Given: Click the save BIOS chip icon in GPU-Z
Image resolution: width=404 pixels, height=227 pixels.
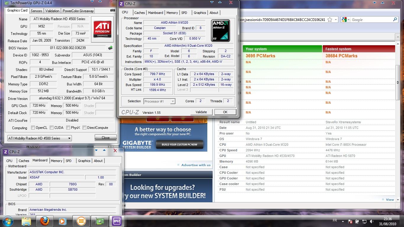Looking at the screenshot, I should click(x=110, y=48).
